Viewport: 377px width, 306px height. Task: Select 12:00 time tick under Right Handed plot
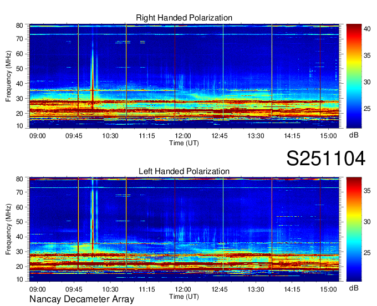(x=183, y=135)
